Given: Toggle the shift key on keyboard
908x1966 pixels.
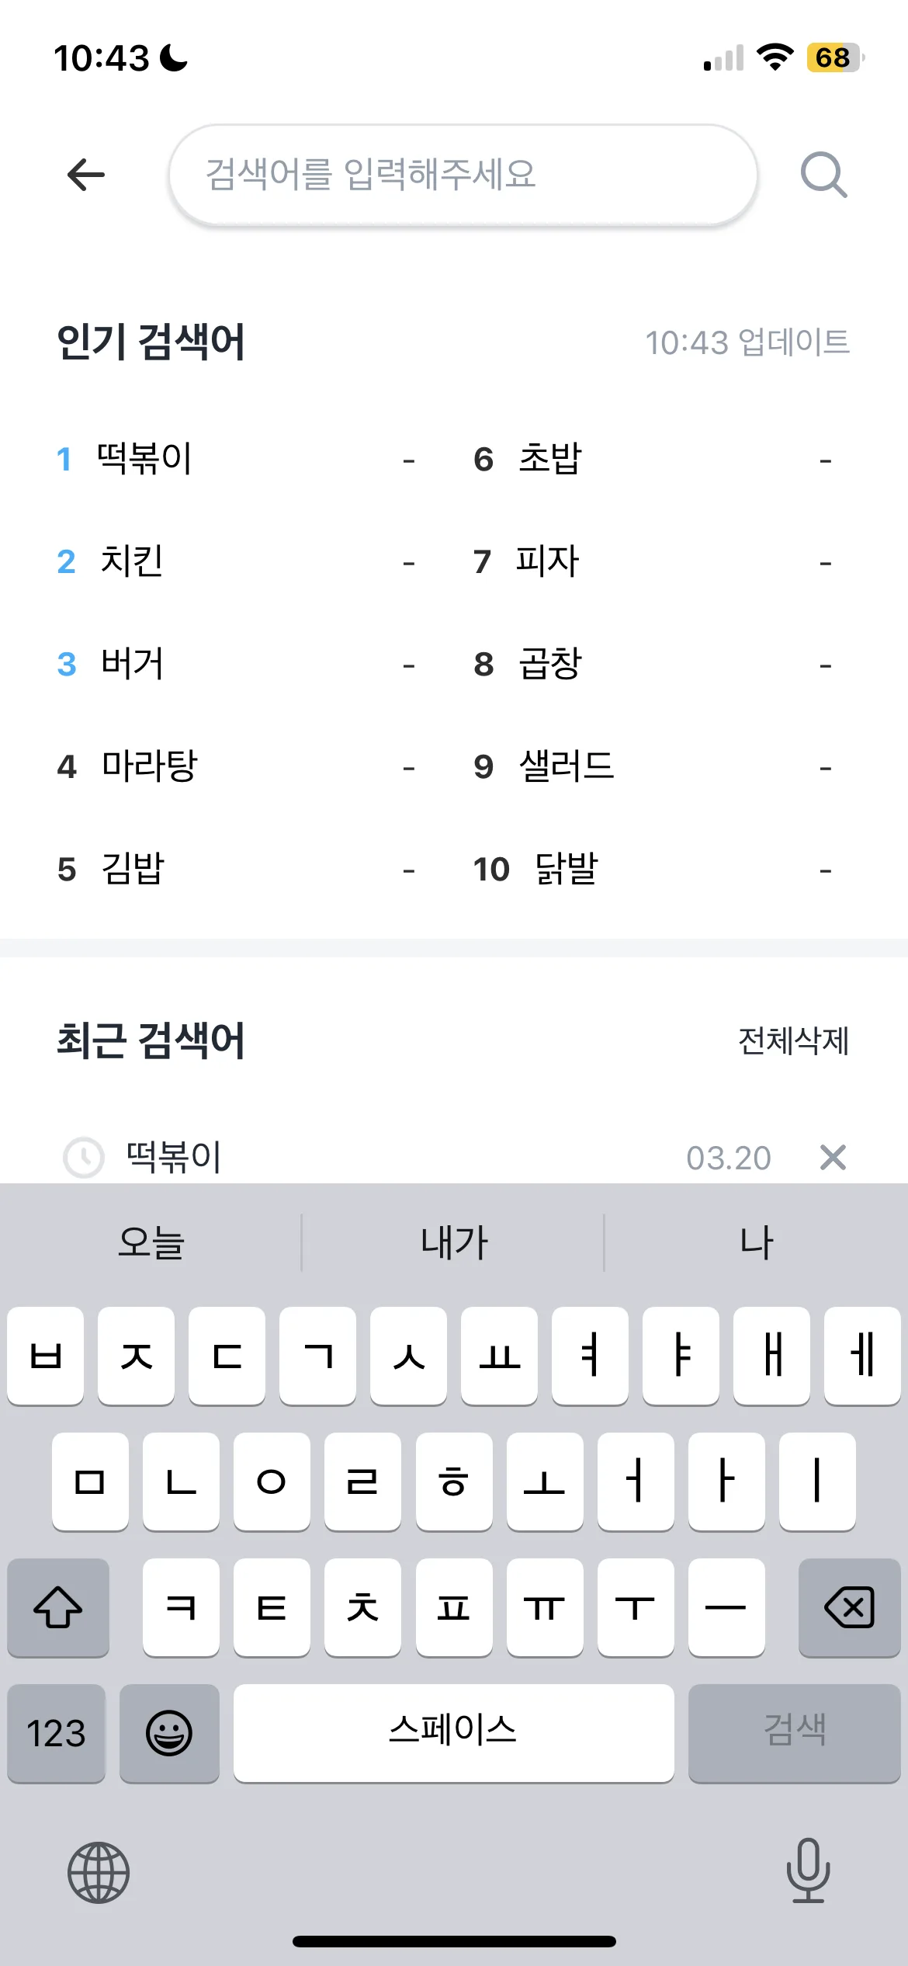Looking at the screenshot, I should click(x=58, y=1607).
